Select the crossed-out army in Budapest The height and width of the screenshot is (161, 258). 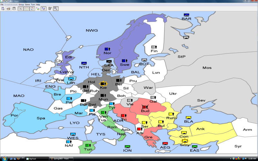pos(145,107)
